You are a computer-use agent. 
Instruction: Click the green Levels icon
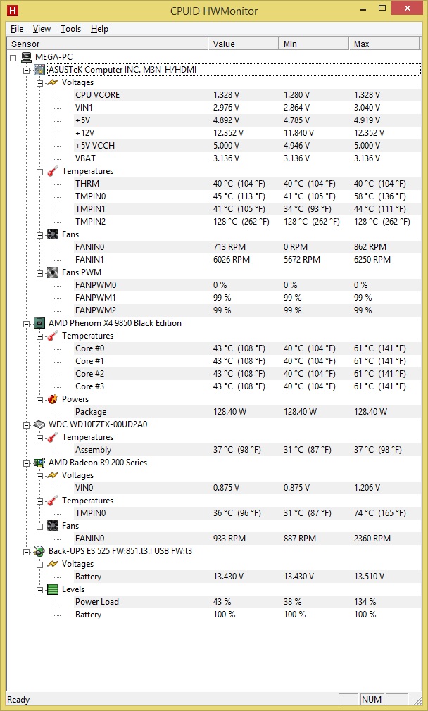coord(53,589)
